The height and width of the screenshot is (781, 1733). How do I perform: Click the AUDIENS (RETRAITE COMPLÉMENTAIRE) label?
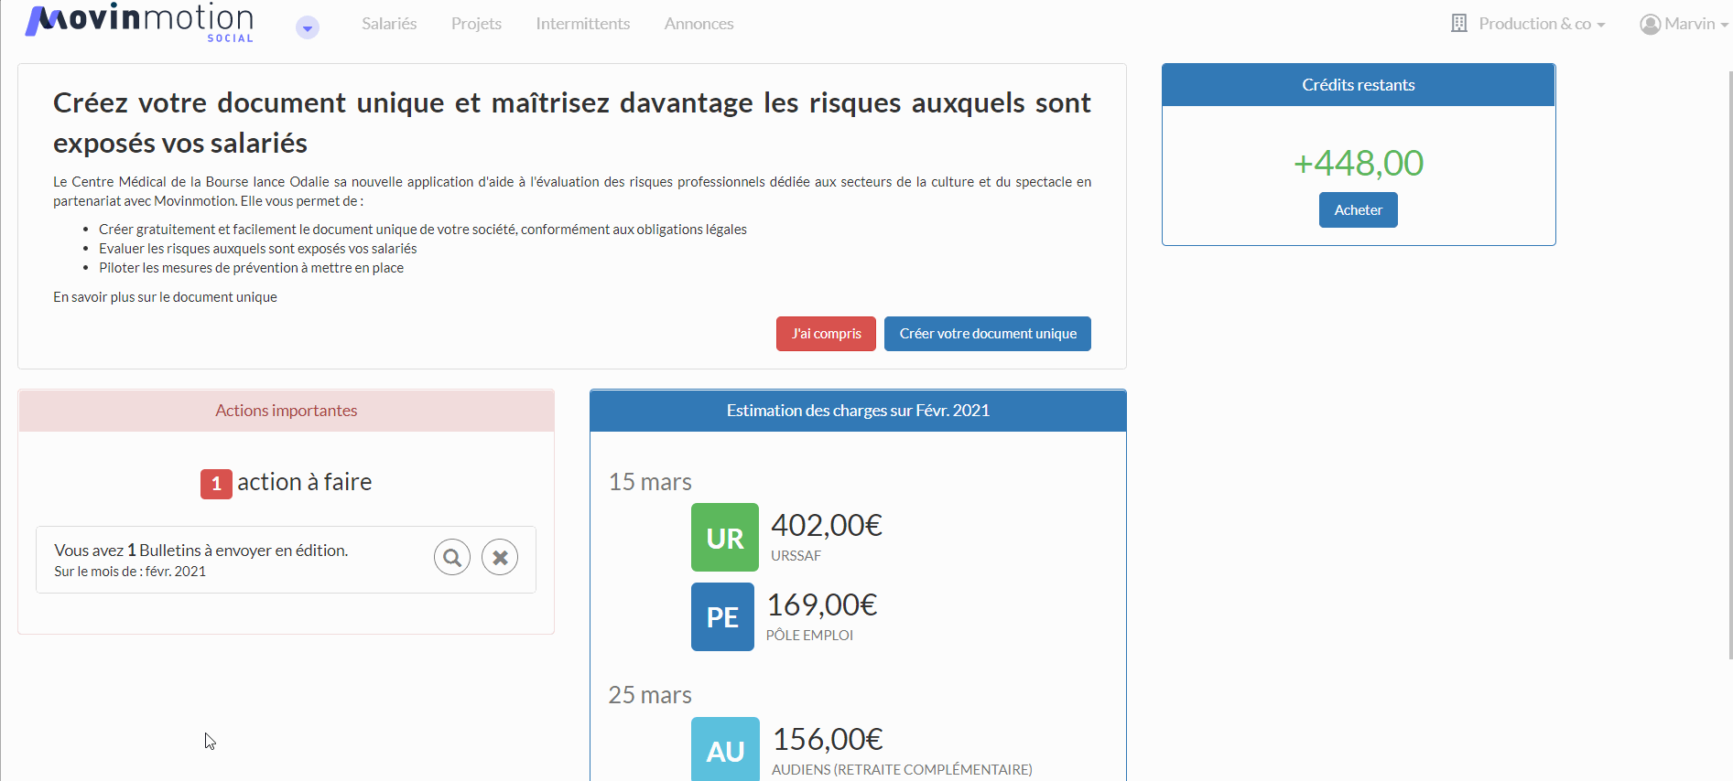pos(902,770)
